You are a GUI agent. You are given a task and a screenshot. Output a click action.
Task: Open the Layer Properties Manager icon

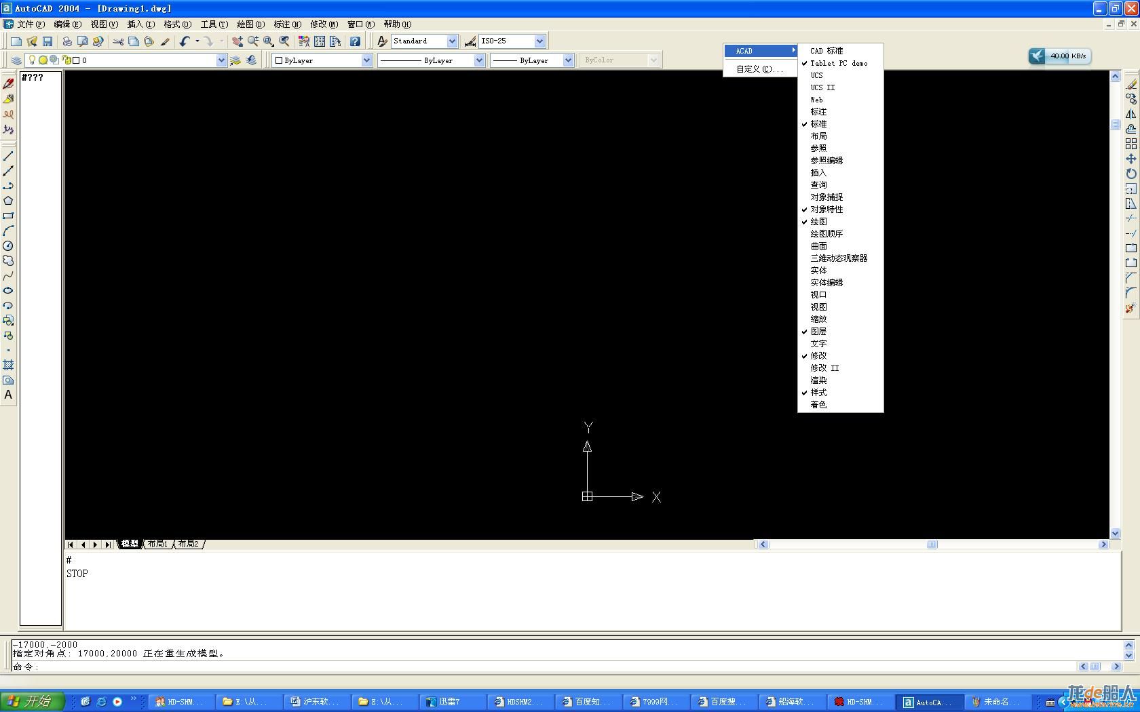pyautogui.click(x=16, y=60)
